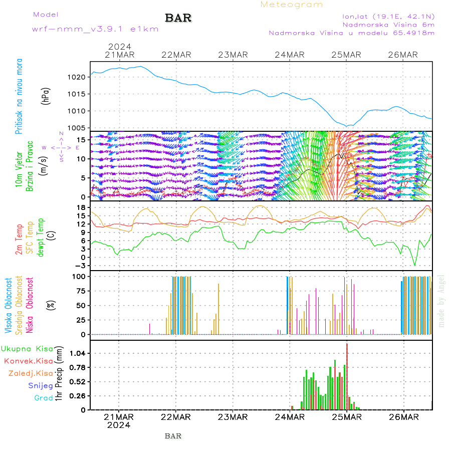The image size is (451, 451).
Task: Click the small "BAR" caption below the charts
Action: pos(173,436)
